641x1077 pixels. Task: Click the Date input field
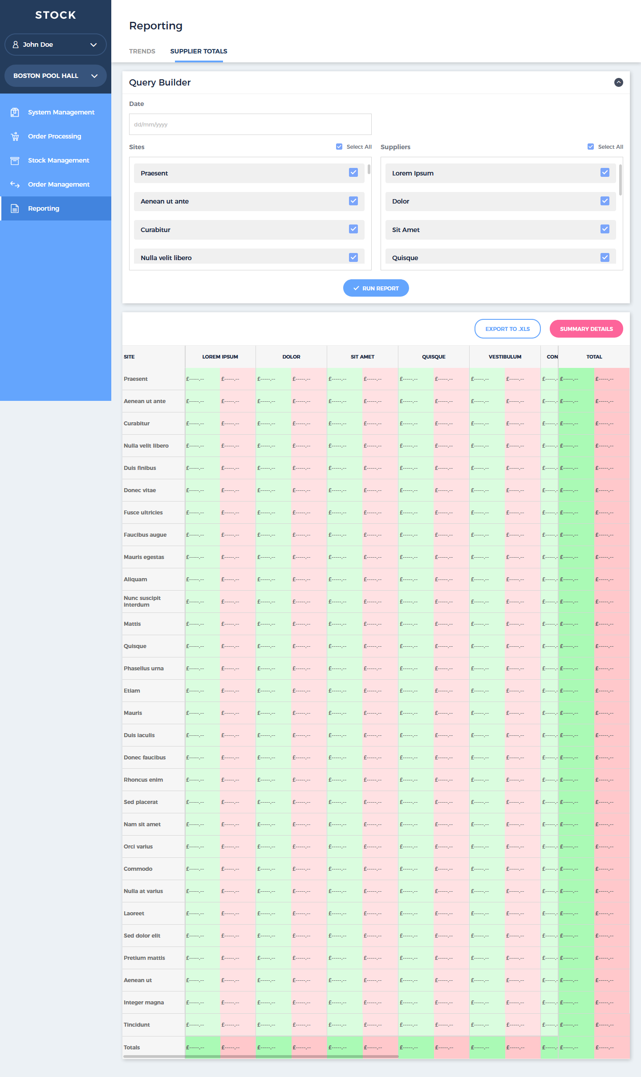click(x=250, y=124)
